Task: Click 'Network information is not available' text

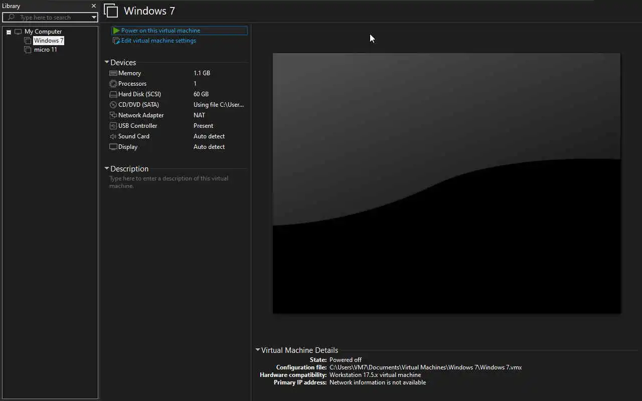Action: click(378, 382)
